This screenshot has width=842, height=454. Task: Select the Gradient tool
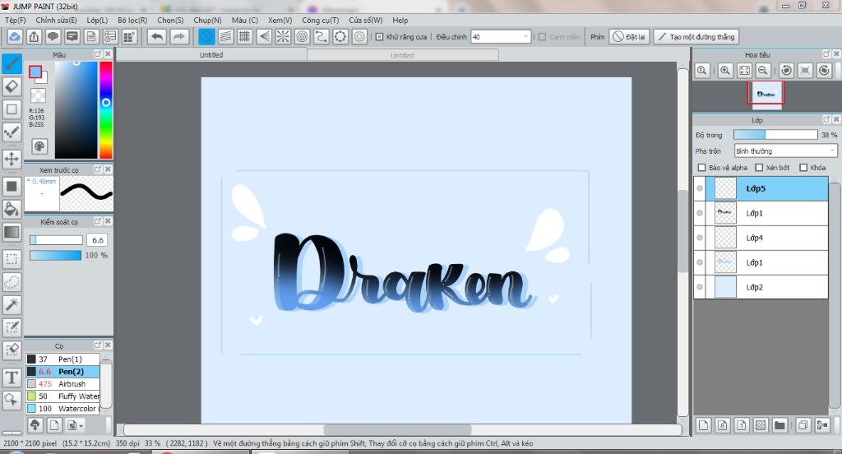point(12,232)
